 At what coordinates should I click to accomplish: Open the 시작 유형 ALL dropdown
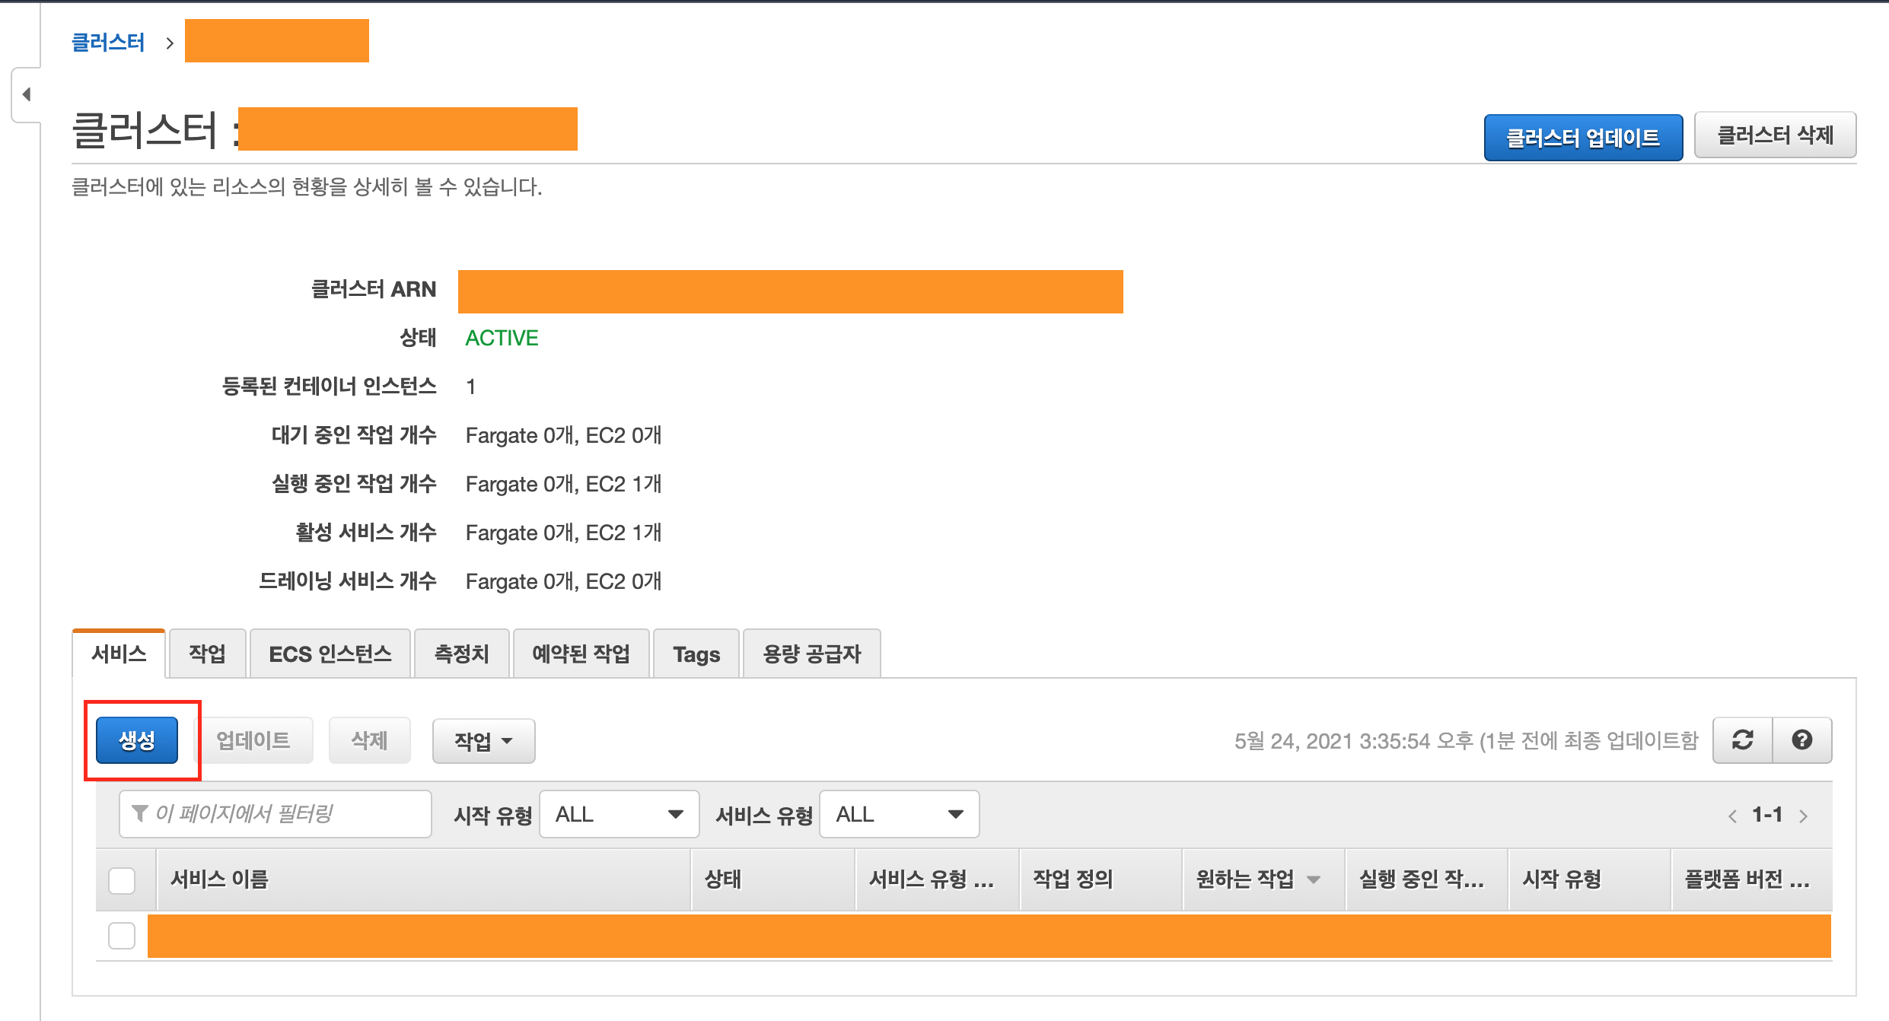pyautogui.click(x=619, y=814)
